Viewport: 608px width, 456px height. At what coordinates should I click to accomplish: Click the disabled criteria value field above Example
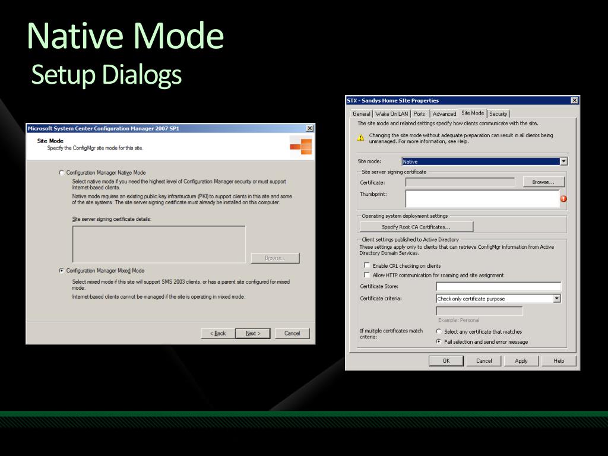[x=479, y=311]
